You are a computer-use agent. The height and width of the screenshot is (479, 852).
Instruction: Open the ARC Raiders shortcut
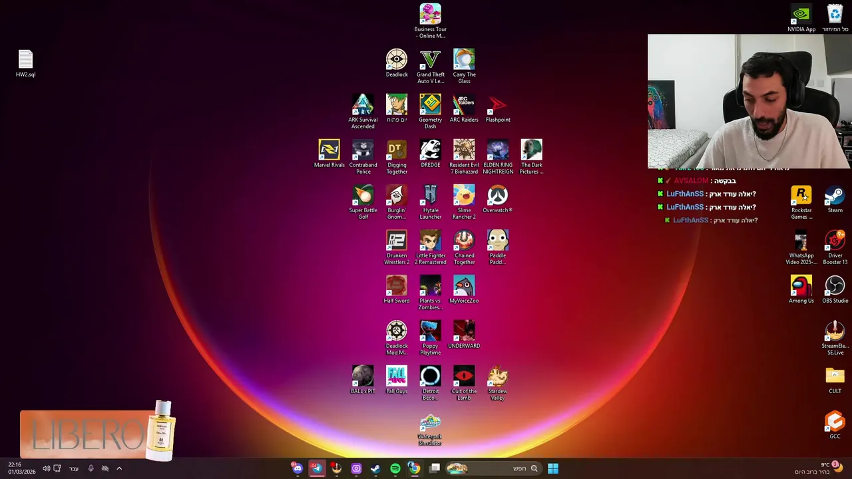click(464, 108)
